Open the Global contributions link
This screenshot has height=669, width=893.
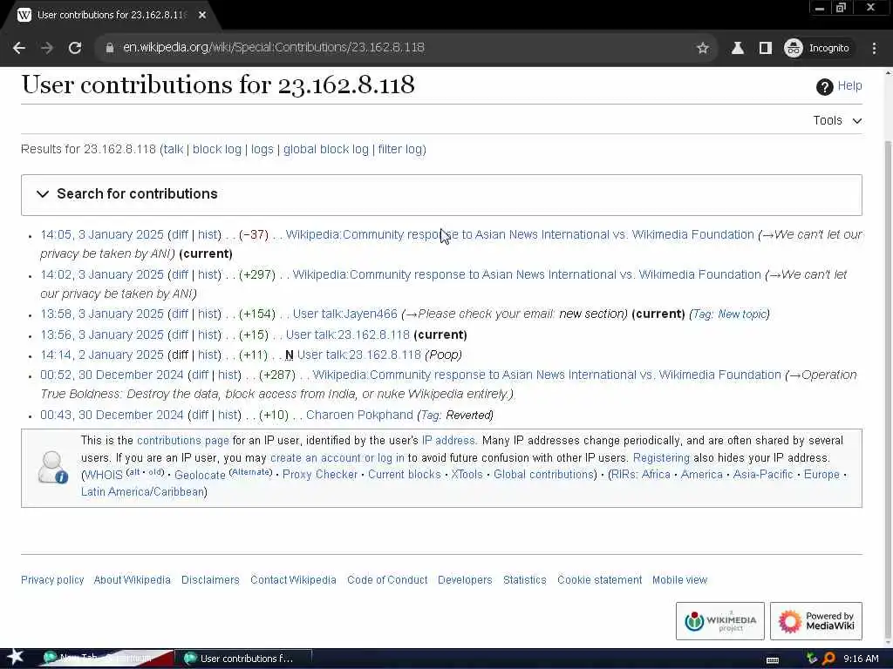click(x=543, y=475)
